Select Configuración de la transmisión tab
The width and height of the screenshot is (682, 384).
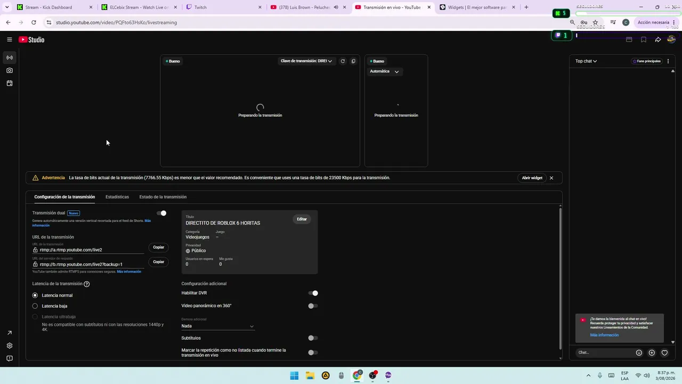[x=64, y=197]
